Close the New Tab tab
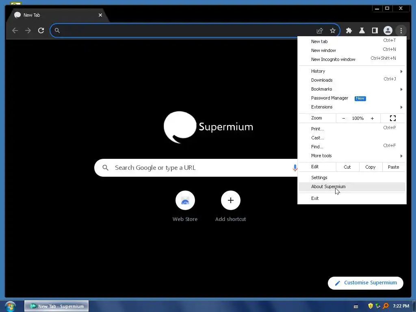Image resolution: width=416 pixels, height=312 pixels. tap(100, 15)
